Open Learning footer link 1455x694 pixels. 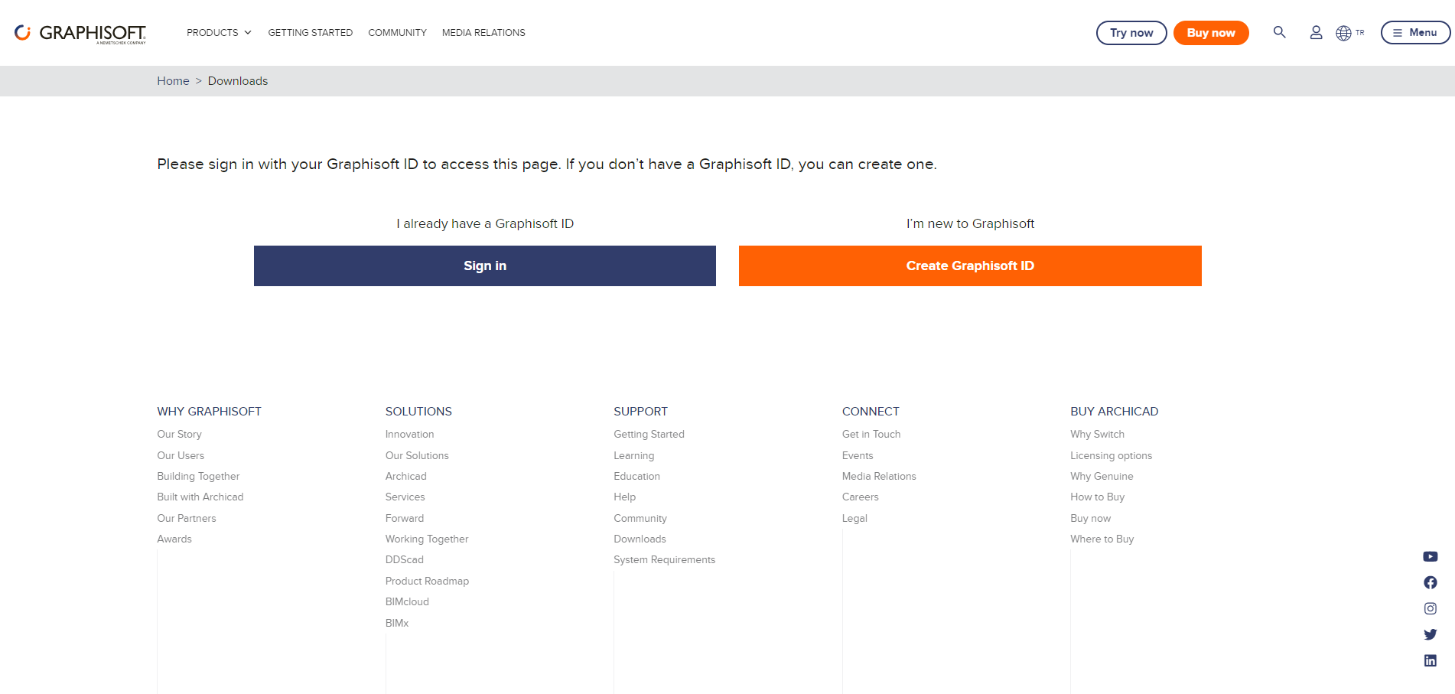634,455
